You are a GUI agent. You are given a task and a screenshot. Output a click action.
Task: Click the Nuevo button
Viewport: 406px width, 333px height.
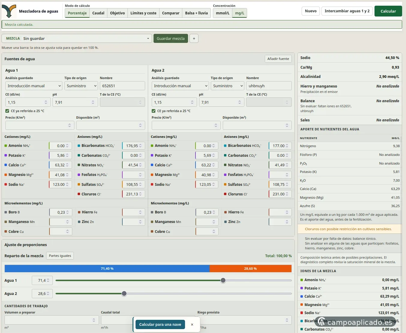coord(311,11)
